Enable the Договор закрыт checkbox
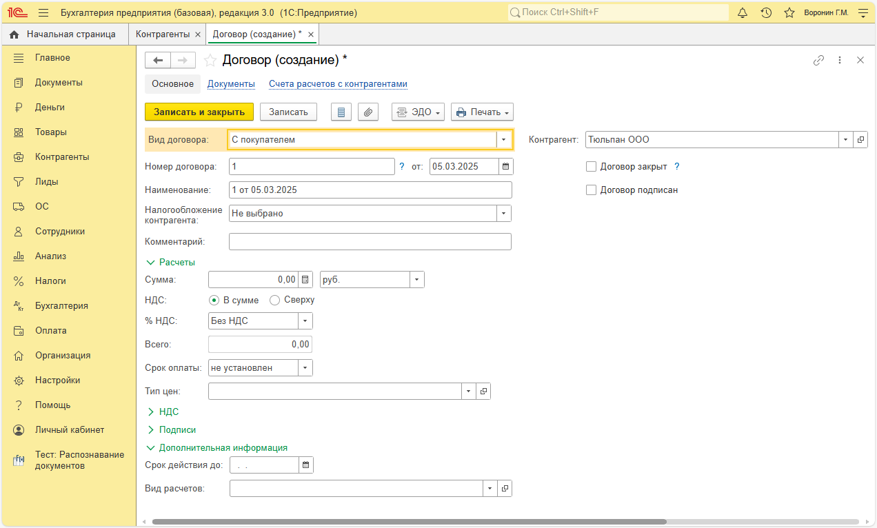 [x=591, y=166]
